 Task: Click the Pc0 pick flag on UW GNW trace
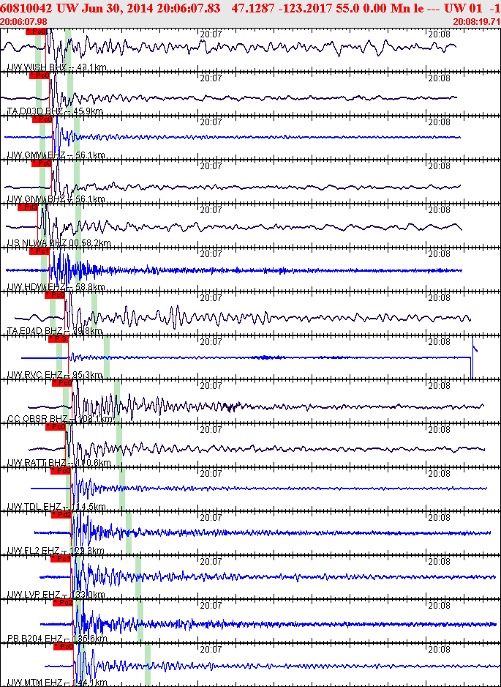pyautogui.click(x=42, y=163)
